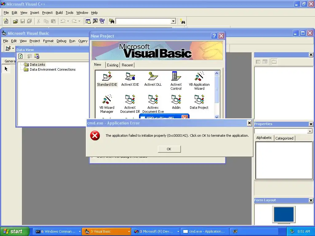The image size is (315, 236).
Task: Click the Redo arrow icon in Visual C++ toolbar
Action: [x=74, y=21]
